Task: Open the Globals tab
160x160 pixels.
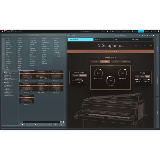Action: coord(142,39)
